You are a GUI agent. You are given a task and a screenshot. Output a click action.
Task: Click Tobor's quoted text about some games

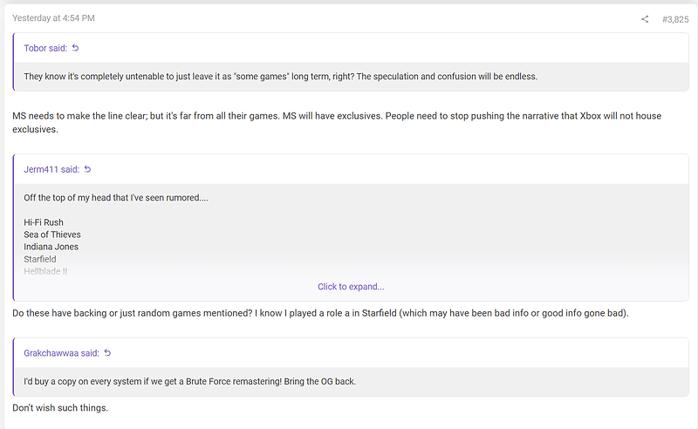tap(280, 77)
